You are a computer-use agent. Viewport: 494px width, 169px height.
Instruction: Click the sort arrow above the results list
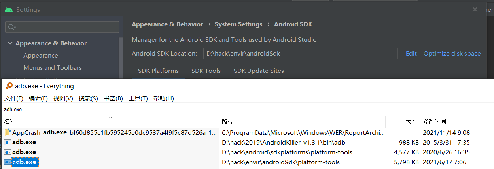(110, 117)
